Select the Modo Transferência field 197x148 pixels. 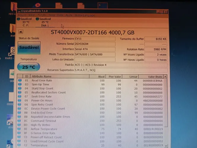[95, 54]
